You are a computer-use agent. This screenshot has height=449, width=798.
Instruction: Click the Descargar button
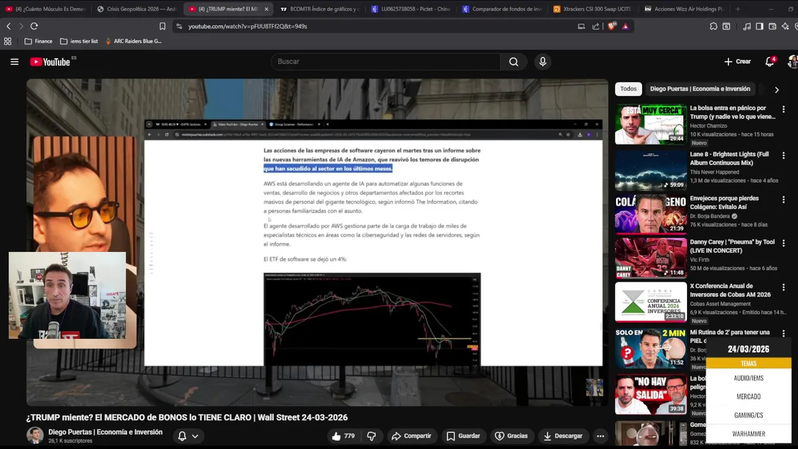click(x=563, y=436)
